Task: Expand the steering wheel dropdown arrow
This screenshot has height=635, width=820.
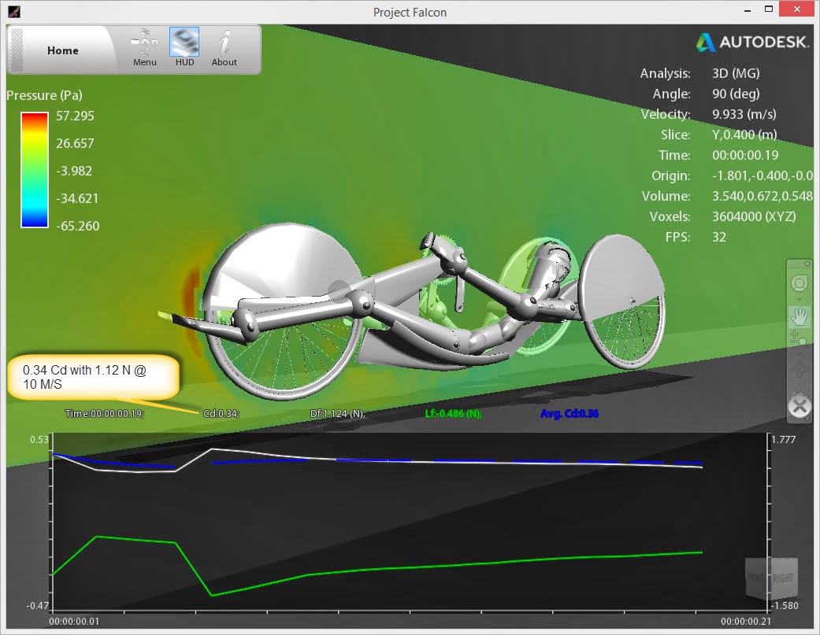Action: tap(799, 299)
